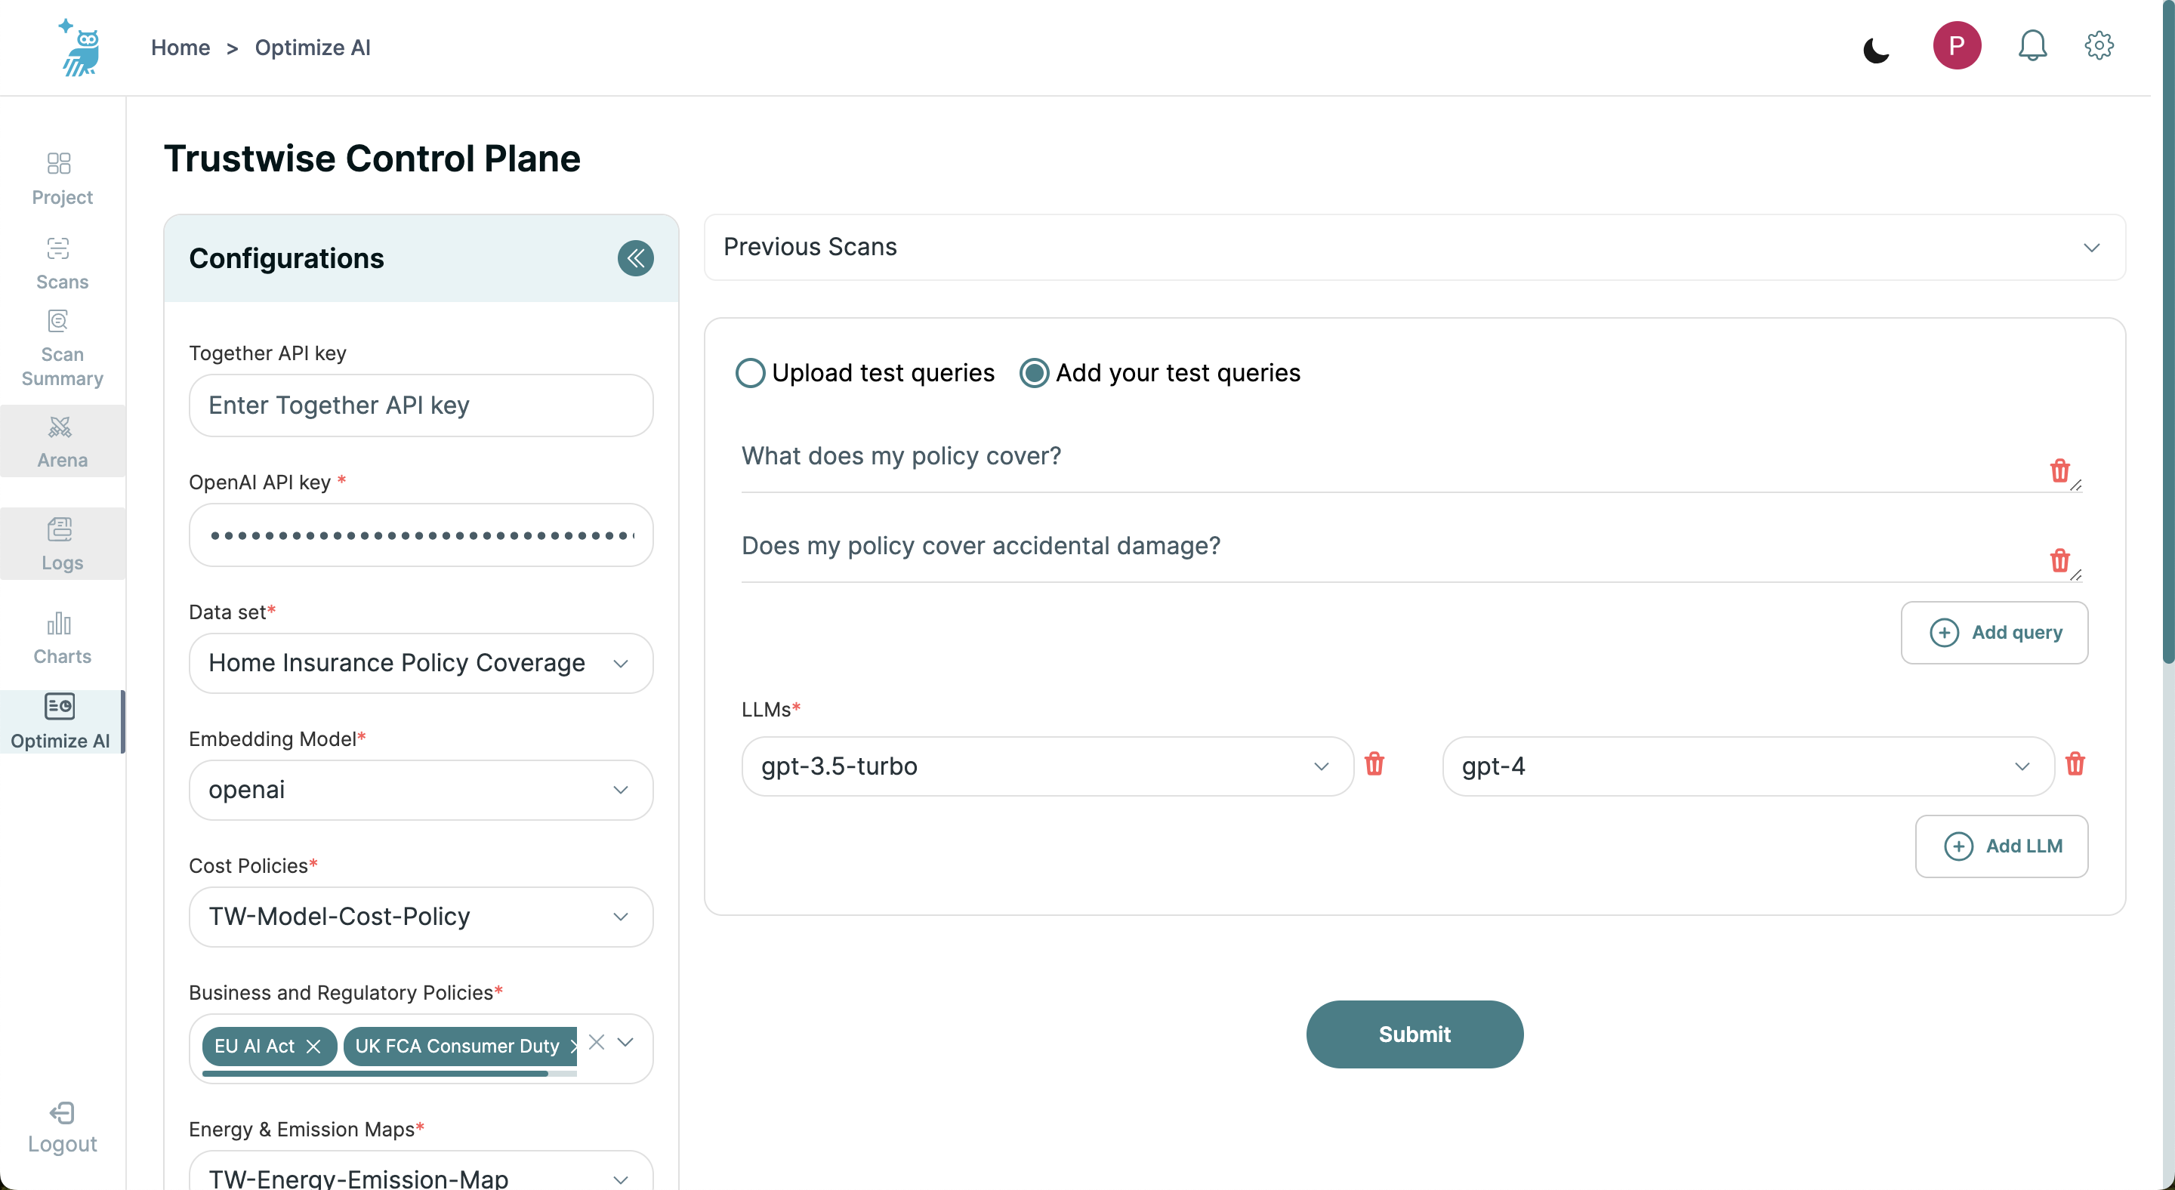Open the P user avatar
This screenshot has height=1190, width=2175.
tap(1956, 45)
